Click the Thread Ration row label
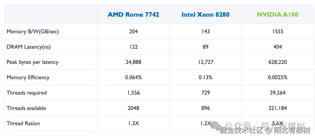Viewport: 315px width, 139px height. 23,123
